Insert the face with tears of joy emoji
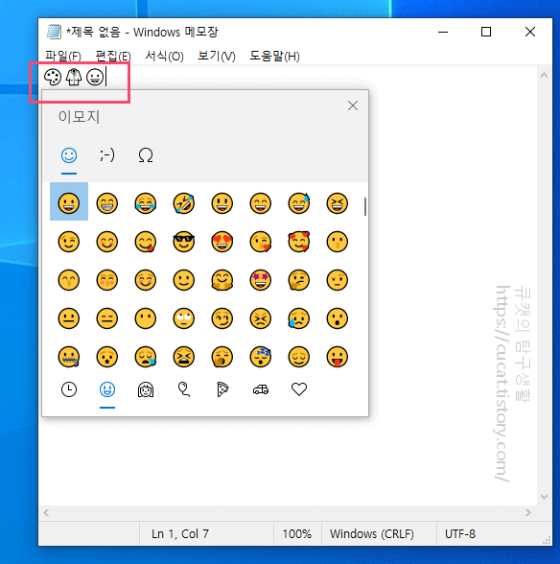Viewport: 560px width, 564px height. point(146,203)
